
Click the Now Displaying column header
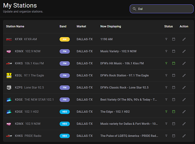(x=111, y=26)
